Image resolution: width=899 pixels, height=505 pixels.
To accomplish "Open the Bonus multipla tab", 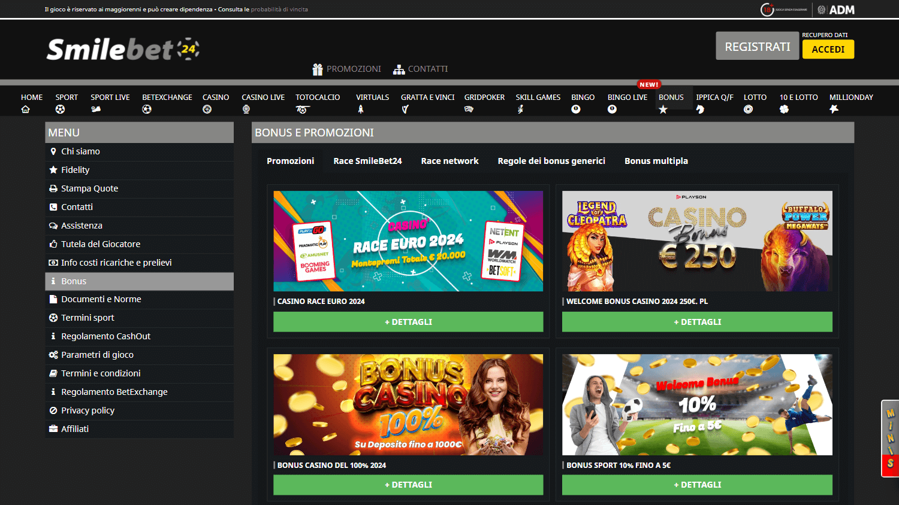I will coord(656,161).
